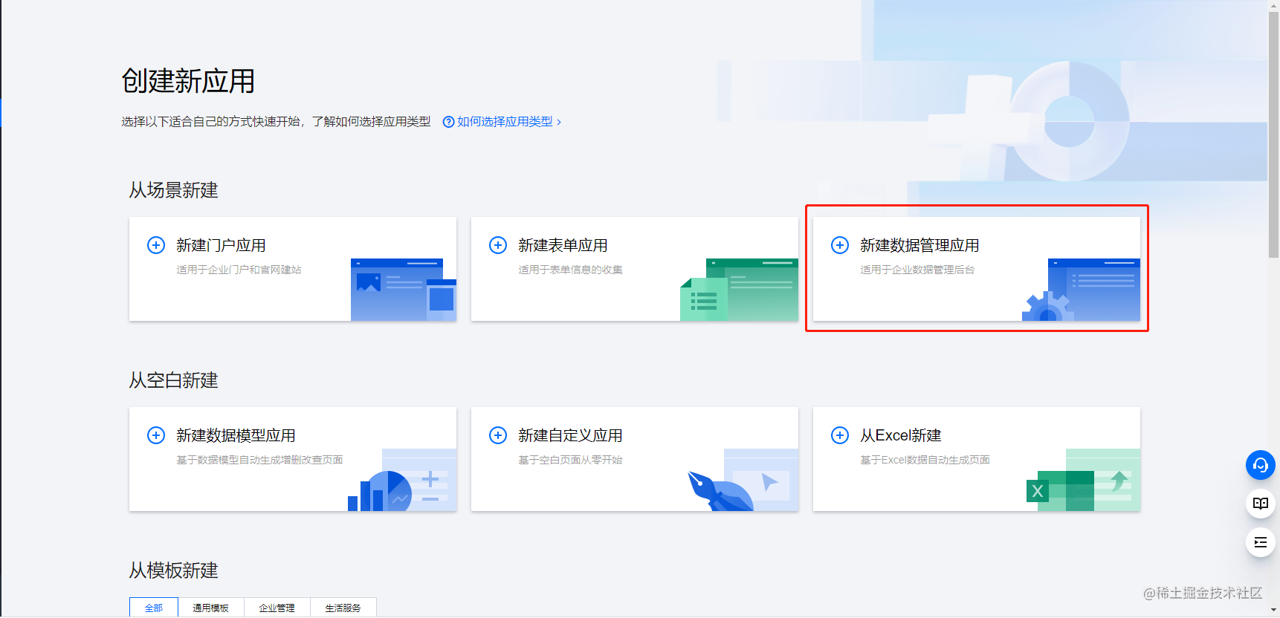Viewport: 1280px width, 618px height.
Task: Switch to 全部 template tab
Action: [154, 608]
